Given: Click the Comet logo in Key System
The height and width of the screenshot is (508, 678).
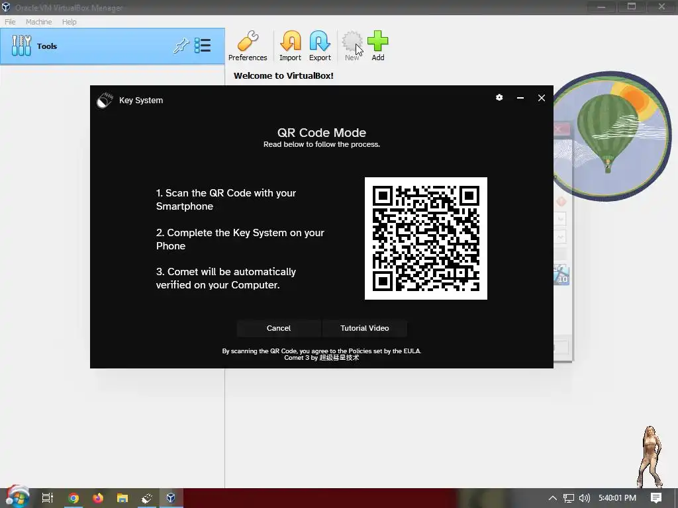Looking at the screenshot, I should 105,101.
